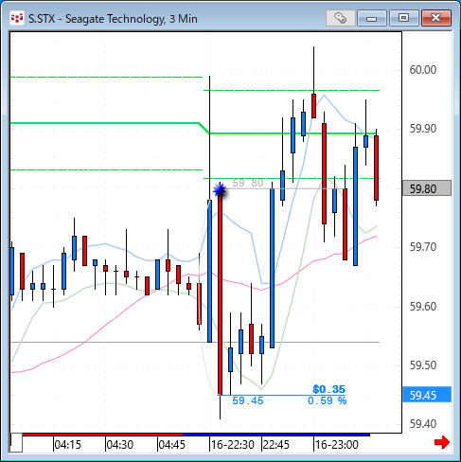Click the $0.35 measurement value

coord(329,389)
